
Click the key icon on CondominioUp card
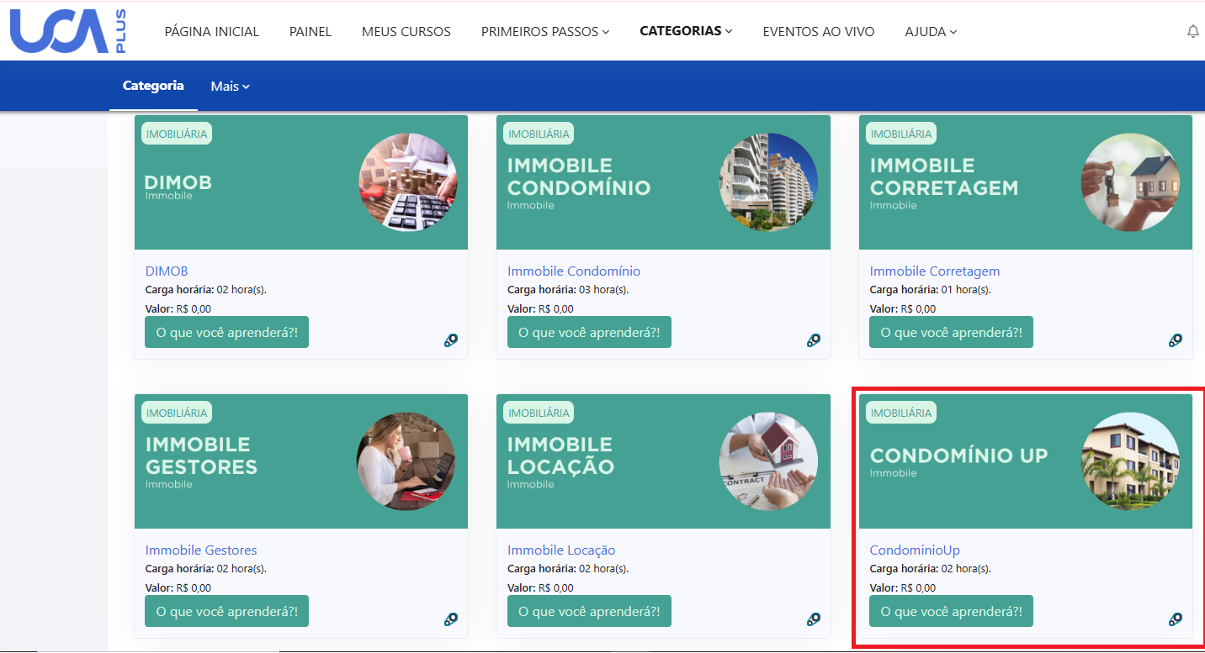point(1176,619)
